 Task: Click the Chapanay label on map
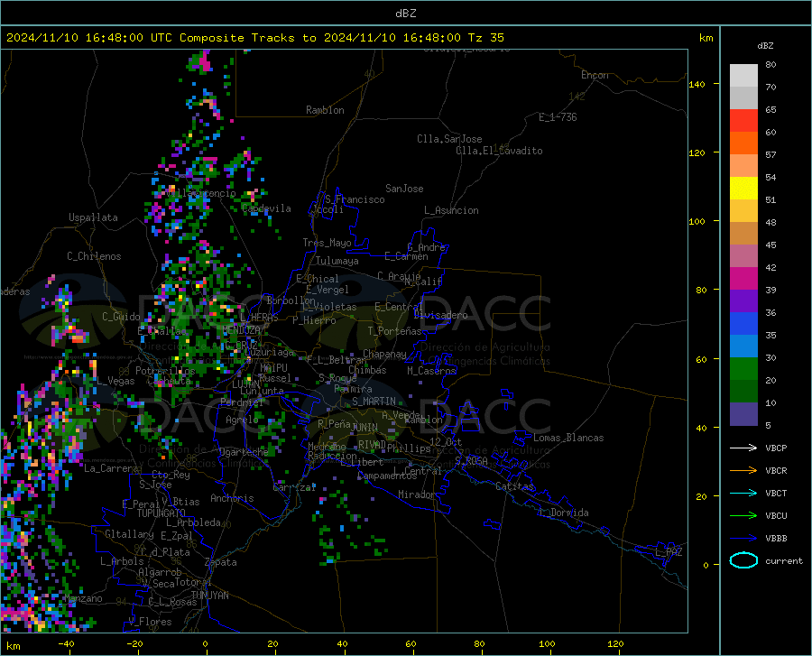pos(384,354)
